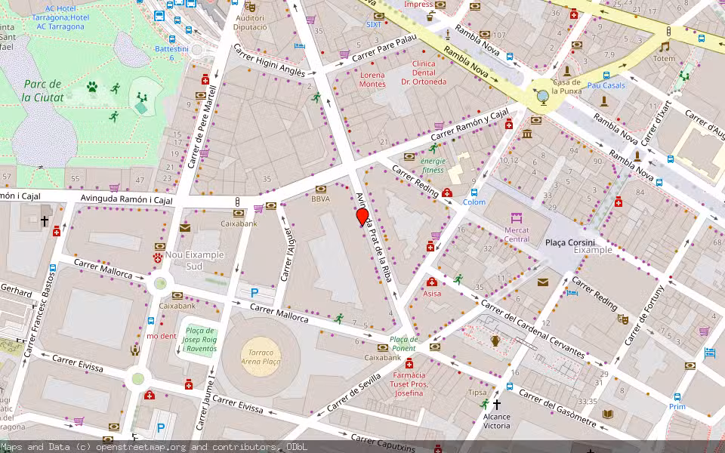Image resolution: width=725 pixels, height=453 pixels.
Task: Click the Caixabank ATM icon near Plaça de Ponent
Action: coord(383,347)
